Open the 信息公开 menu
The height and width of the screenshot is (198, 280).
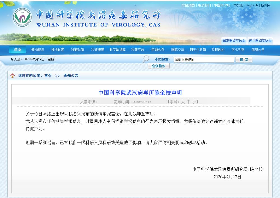pos(258,50)
